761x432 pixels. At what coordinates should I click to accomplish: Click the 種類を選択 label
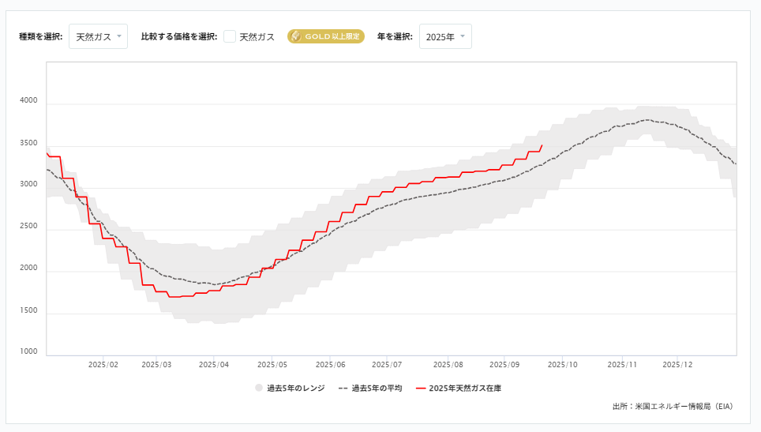(x=41, y=36)
